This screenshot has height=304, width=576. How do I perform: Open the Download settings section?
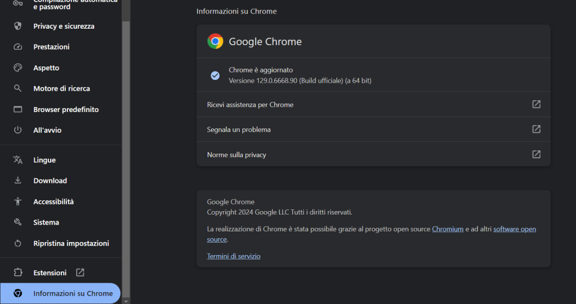pyautogui.click(x=50, y=181)
